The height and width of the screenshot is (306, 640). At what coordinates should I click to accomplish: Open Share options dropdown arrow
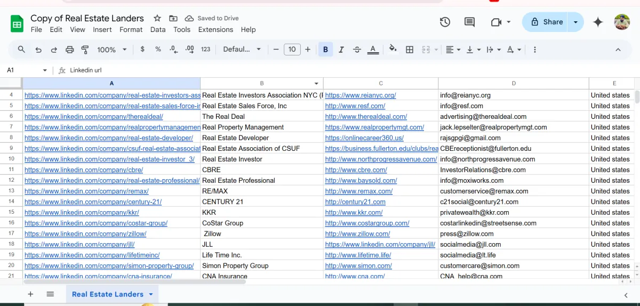575,22
